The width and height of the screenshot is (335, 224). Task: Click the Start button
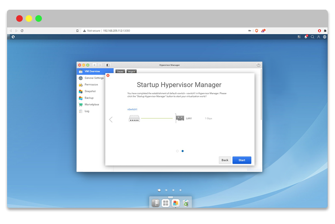242,160
